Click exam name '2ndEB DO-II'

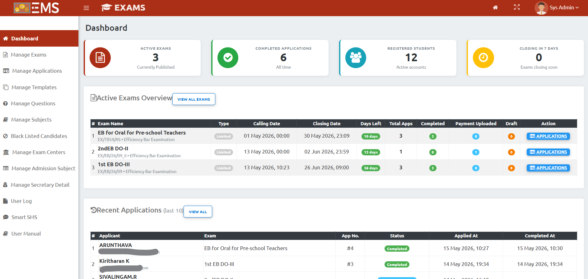(x=113, y=149)
